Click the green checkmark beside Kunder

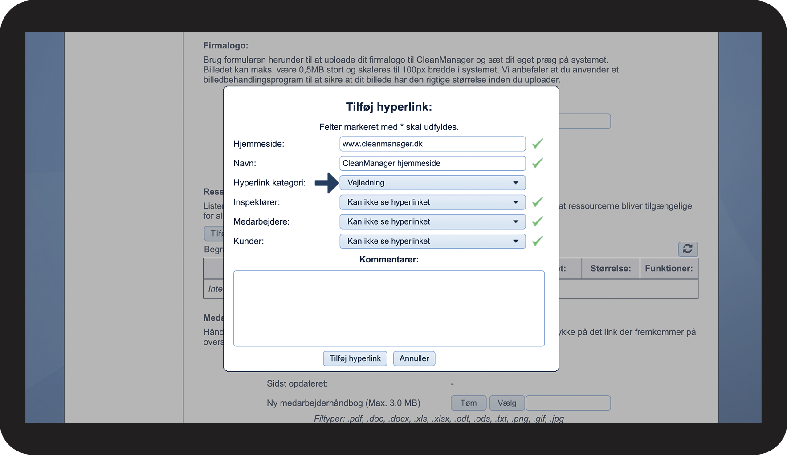pyautogui.click(x=538, y=241)
